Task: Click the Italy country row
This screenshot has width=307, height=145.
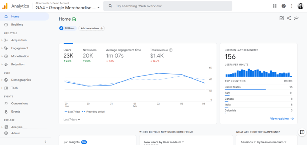Action: 259,93
